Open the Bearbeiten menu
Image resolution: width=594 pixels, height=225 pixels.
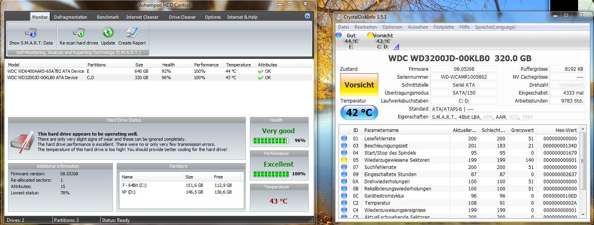tap(366, 27)
